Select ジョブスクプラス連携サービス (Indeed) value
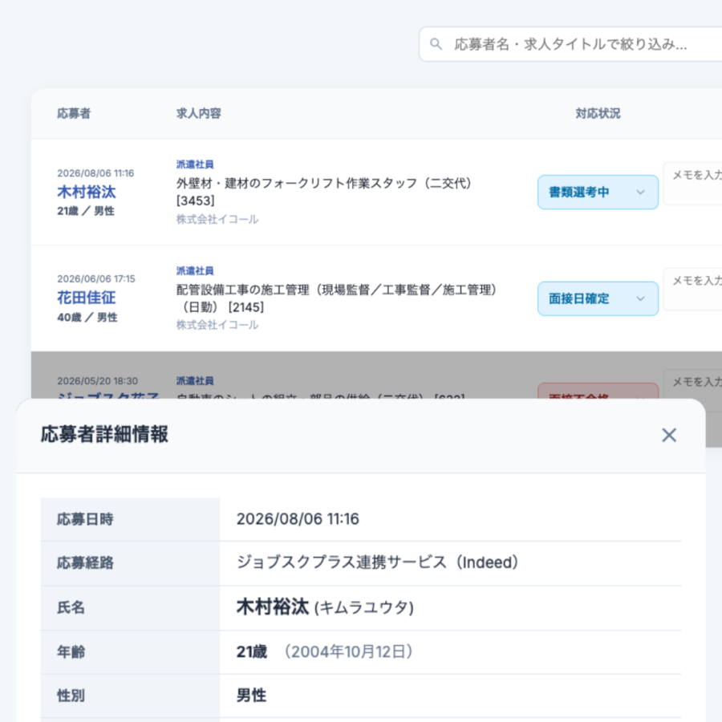722x722 pixels. 378,562
